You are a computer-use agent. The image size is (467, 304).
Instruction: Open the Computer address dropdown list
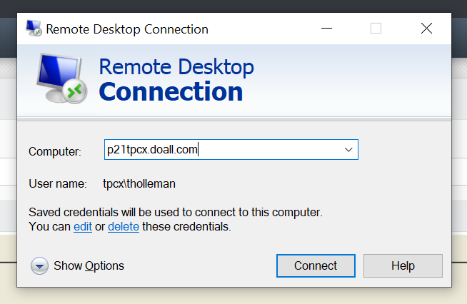click(x=348, y=150)
